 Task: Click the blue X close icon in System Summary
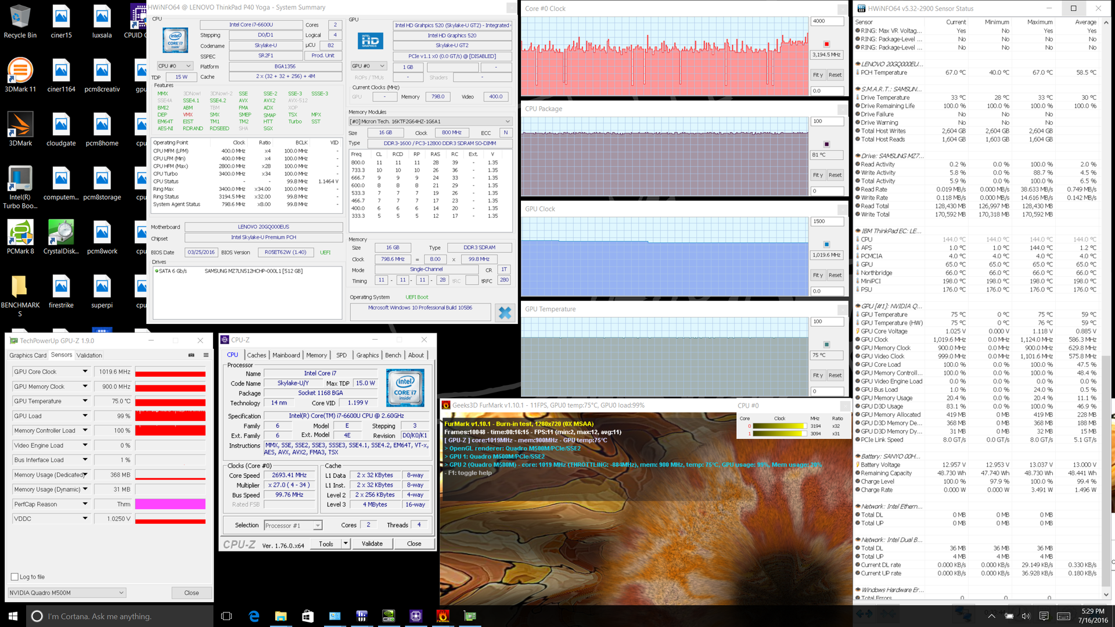(x=505, y=313)
